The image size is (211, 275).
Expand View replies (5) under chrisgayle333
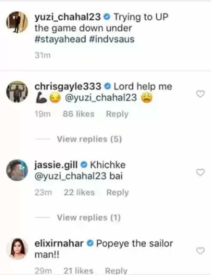89,139
